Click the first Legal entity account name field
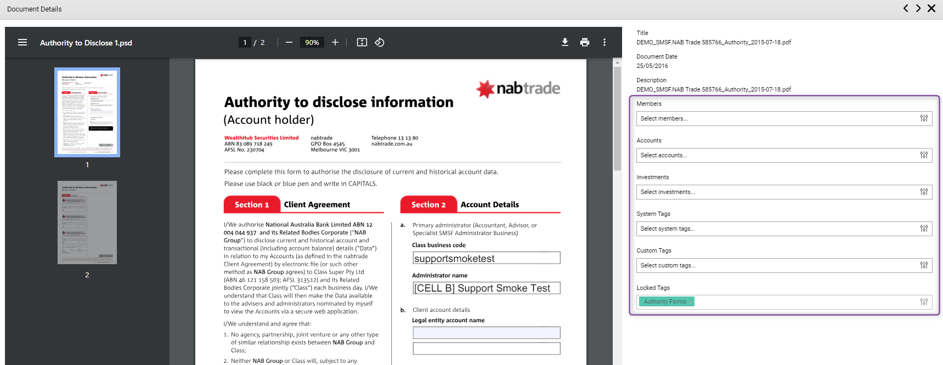943x365 pixels. point(486,333)
